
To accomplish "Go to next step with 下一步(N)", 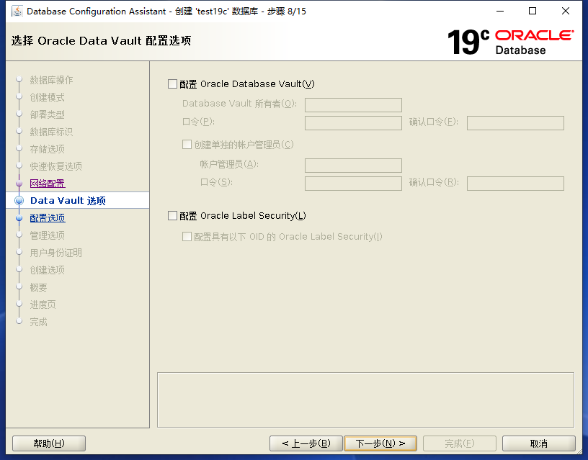I will coord(380,443).
